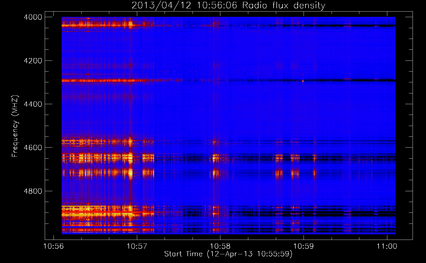Click the '4400' frequency axis label
The height and width of the screenshot is (263, 426).
pyautogui.click(x=33, y=104)
